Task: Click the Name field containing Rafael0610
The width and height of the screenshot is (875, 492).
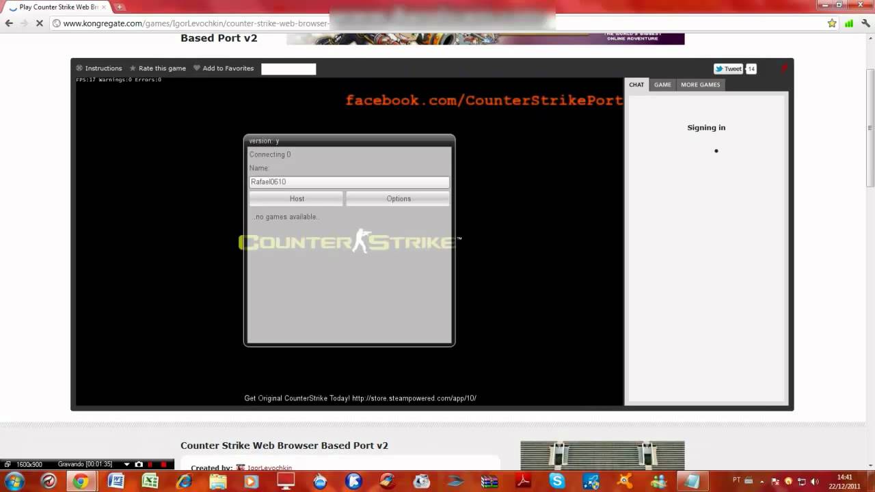Action: 349,182
